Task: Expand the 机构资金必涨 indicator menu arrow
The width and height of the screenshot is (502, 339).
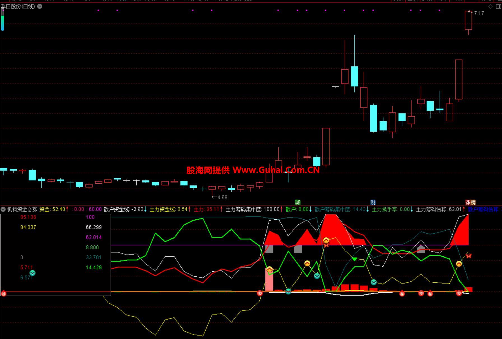Action: [x=3, y=209]
